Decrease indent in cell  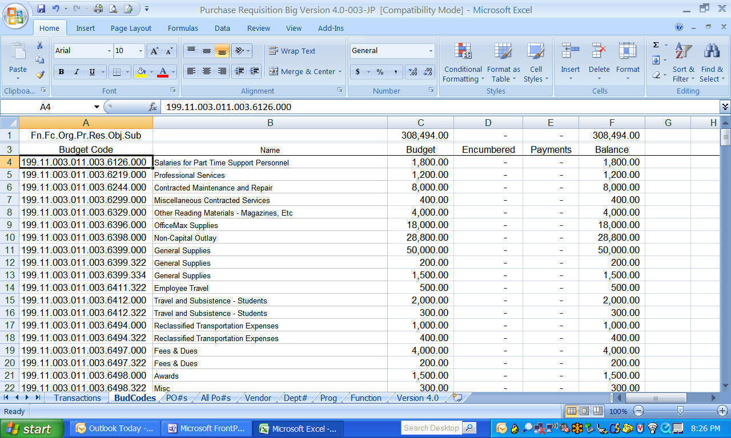click(x=239, y=71)
